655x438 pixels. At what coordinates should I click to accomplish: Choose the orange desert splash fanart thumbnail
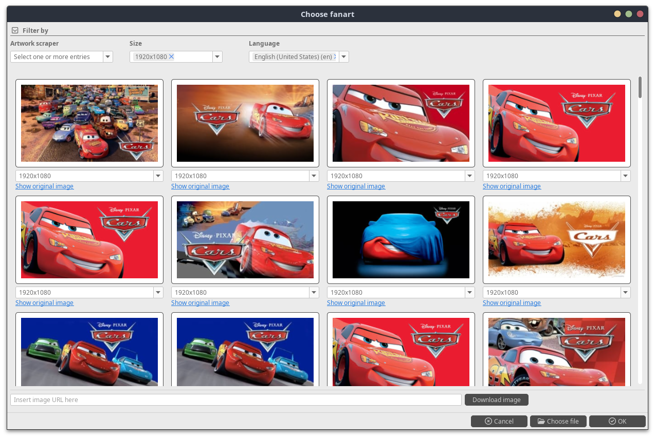point(556,240)
